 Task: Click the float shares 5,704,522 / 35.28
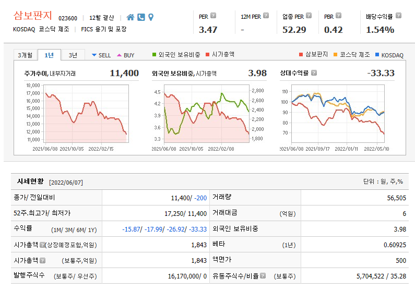point(381,276)
